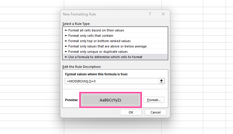
Task: Close the New Formatting Rule dialog
Action: coord(163,14)
